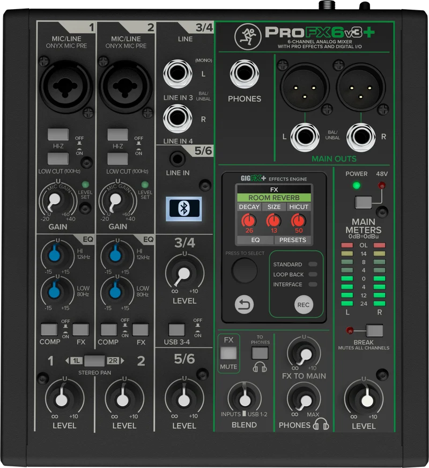Click the right XLR main output connector

[x=361, y=87]
